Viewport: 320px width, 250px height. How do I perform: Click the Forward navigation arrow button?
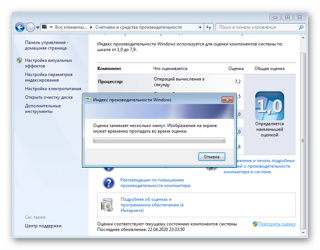pos(30,27)
